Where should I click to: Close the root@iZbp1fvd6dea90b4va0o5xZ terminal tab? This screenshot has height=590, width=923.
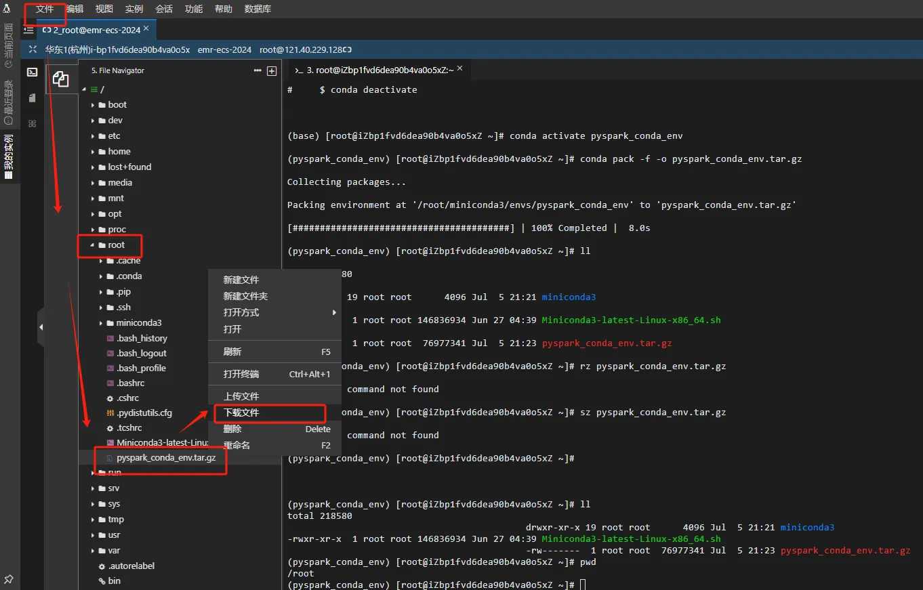pyautogui.click(x=460, y=69)
